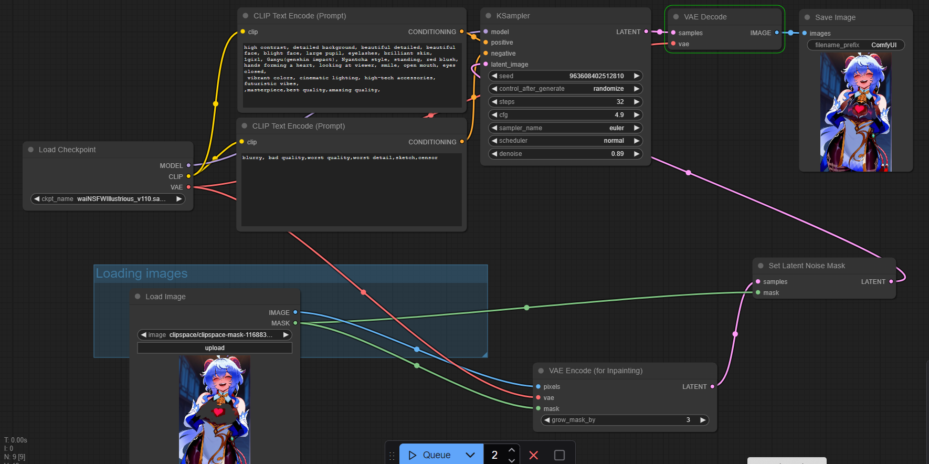Select previous sampler_name with left arrow
Screen dimensions: 929x464
tap(494, 128)
